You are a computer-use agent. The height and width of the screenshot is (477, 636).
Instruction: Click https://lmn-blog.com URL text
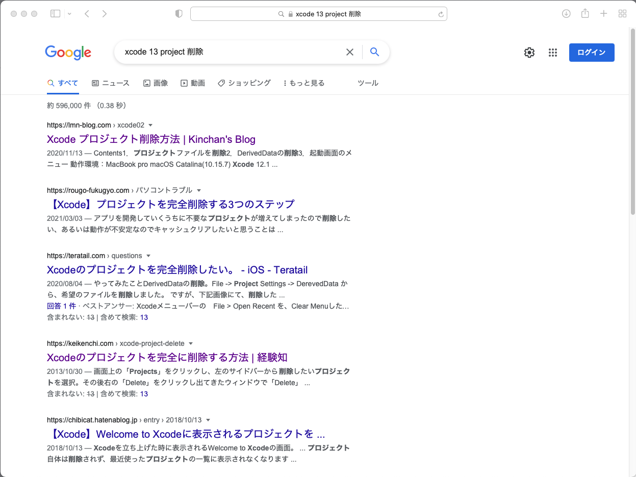(x=79, y=125)
